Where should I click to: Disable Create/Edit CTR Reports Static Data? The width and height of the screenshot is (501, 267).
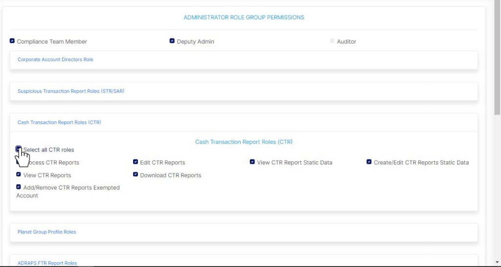(369, 162)
